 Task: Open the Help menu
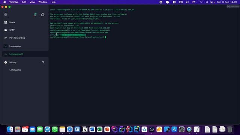(x=53, y=2)
